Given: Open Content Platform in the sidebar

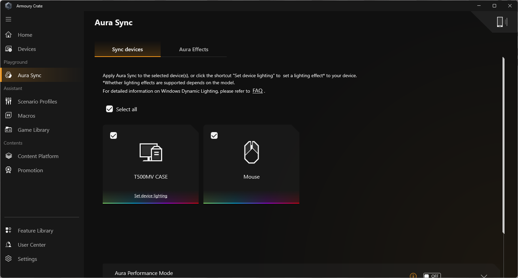Looking at the screenshot, I should coord(42,156).
